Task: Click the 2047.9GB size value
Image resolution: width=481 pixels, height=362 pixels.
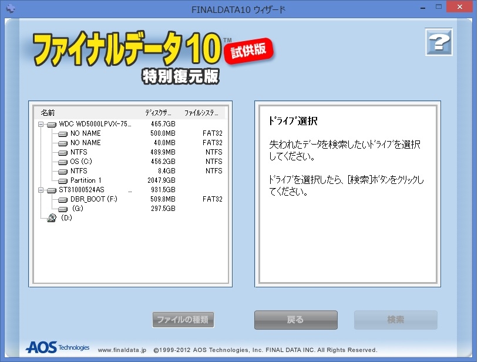Action: [162, 180]
